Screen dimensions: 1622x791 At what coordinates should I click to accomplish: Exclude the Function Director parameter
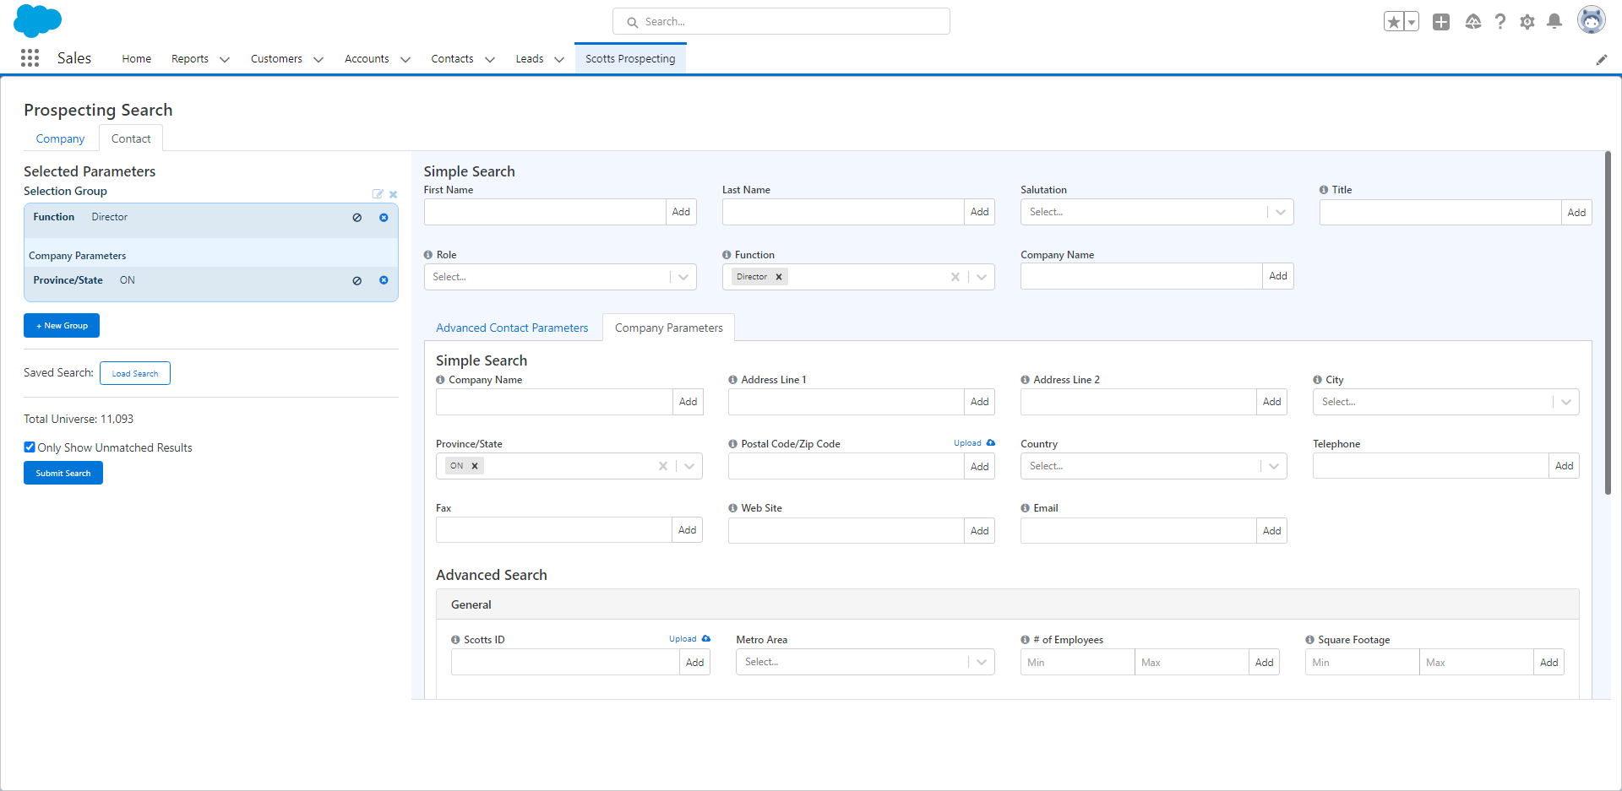coord(357,218)
